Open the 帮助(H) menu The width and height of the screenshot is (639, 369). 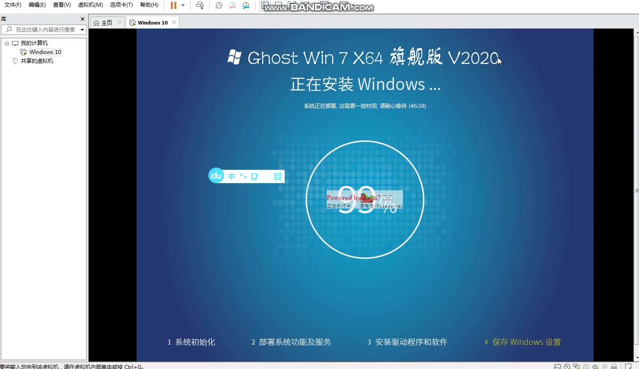(149, 5)
